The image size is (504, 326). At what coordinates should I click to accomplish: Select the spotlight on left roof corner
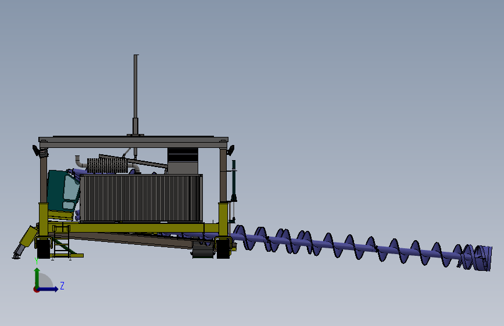(x=36, y=150)
